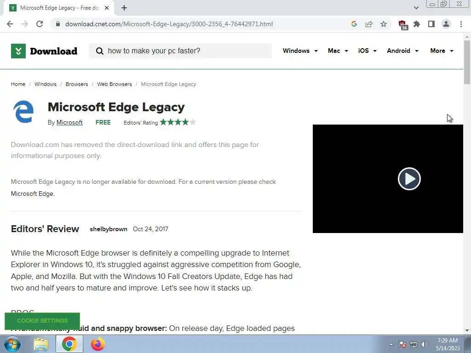Click the shelbybrown author name
Viewport: 471px width, 353px height.
coord(109,229)
